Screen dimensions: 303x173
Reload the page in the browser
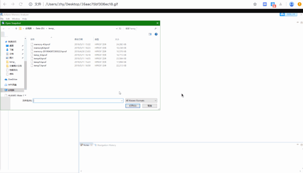(x=21, y=4)
